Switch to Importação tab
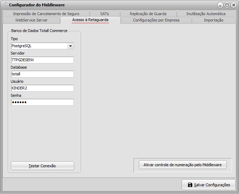The image size is (239, 194). coord(214,20)
